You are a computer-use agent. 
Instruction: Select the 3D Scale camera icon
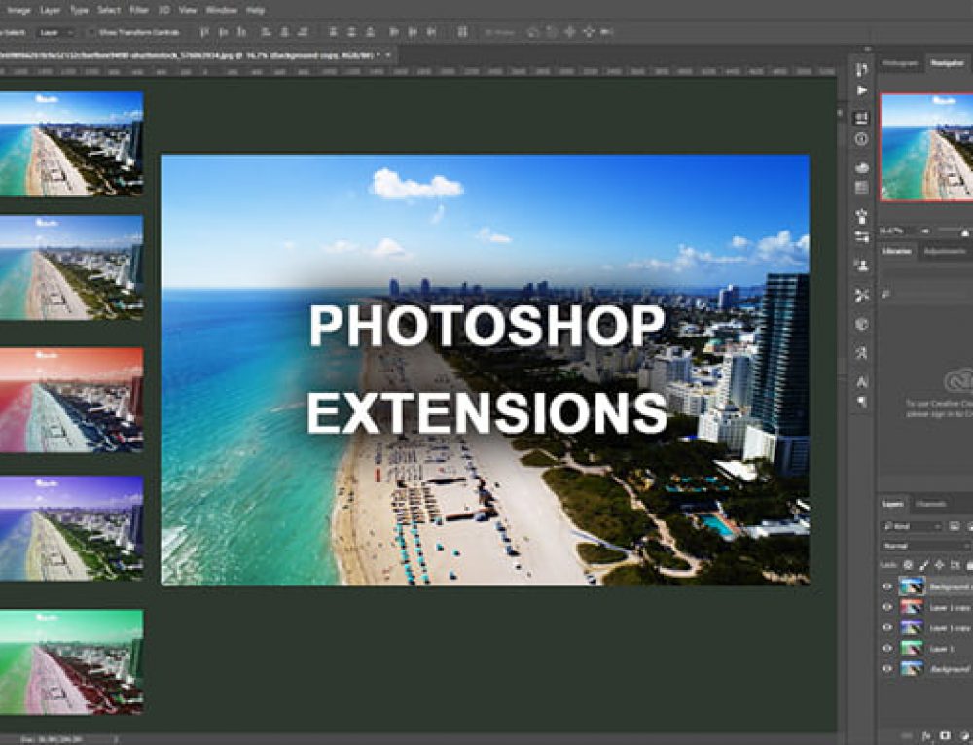pyautogui.click(x=607, y=32)
